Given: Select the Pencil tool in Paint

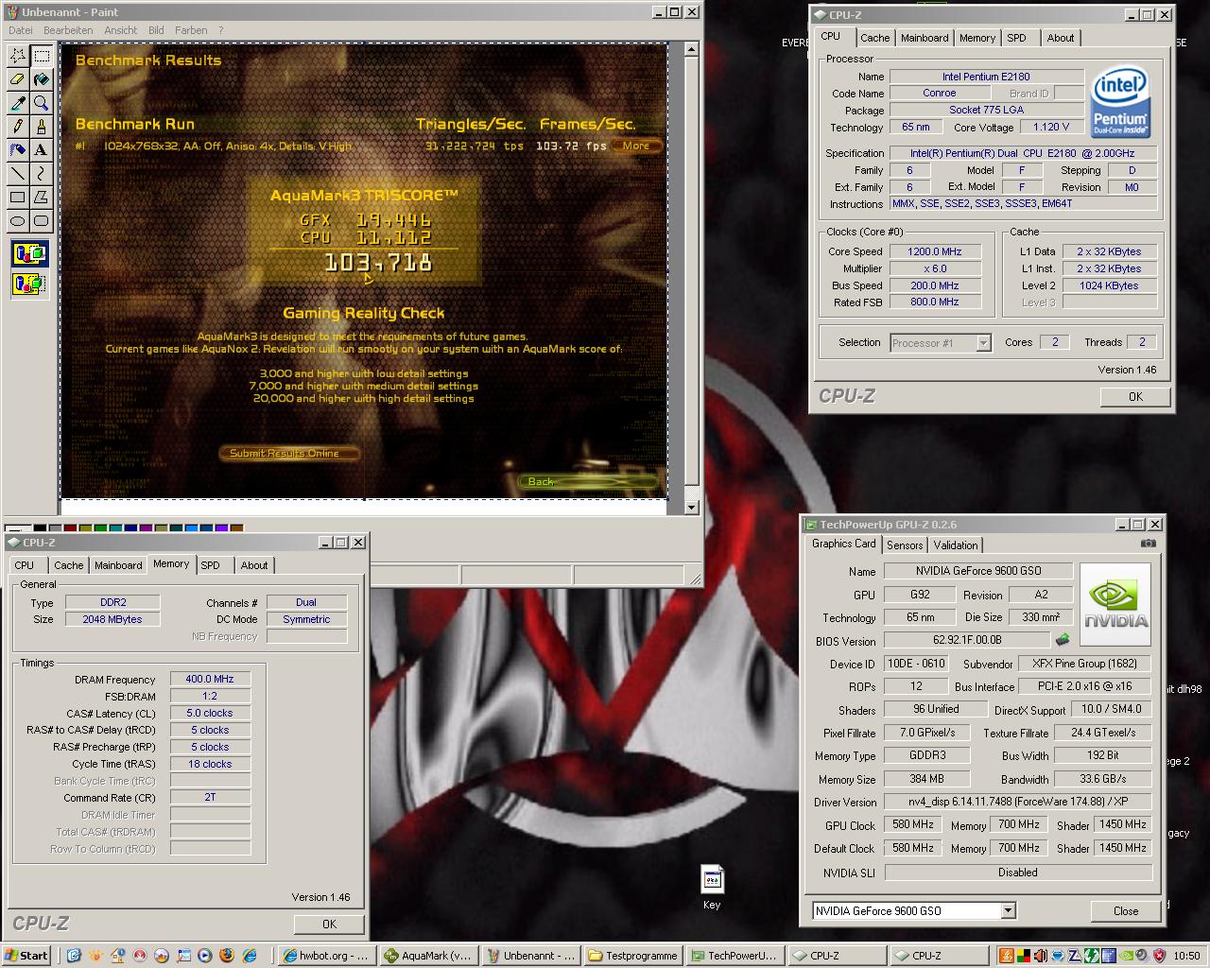Looking at the screenshot, I should (x=17, y=127).
